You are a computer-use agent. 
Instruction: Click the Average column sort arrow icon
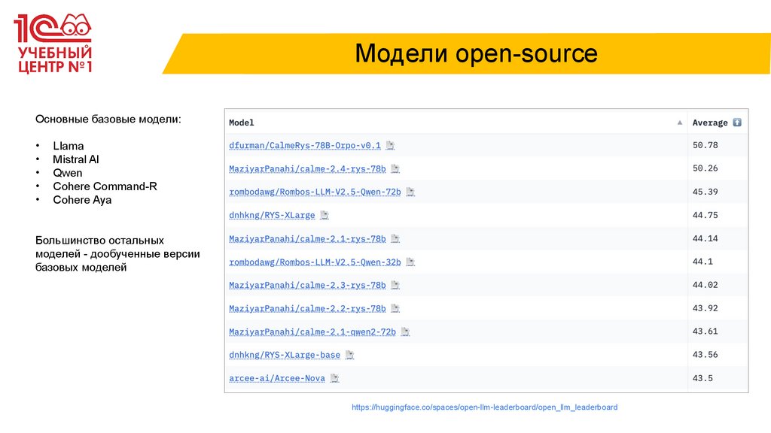click(x=737, y=123)
